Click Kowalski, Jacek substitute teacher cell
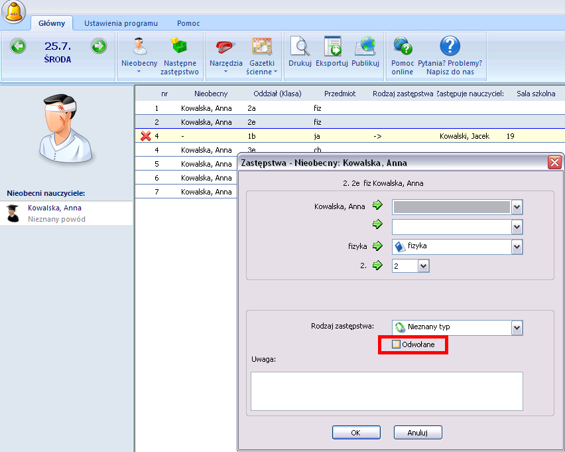The image size is (565, 452). 464,136
